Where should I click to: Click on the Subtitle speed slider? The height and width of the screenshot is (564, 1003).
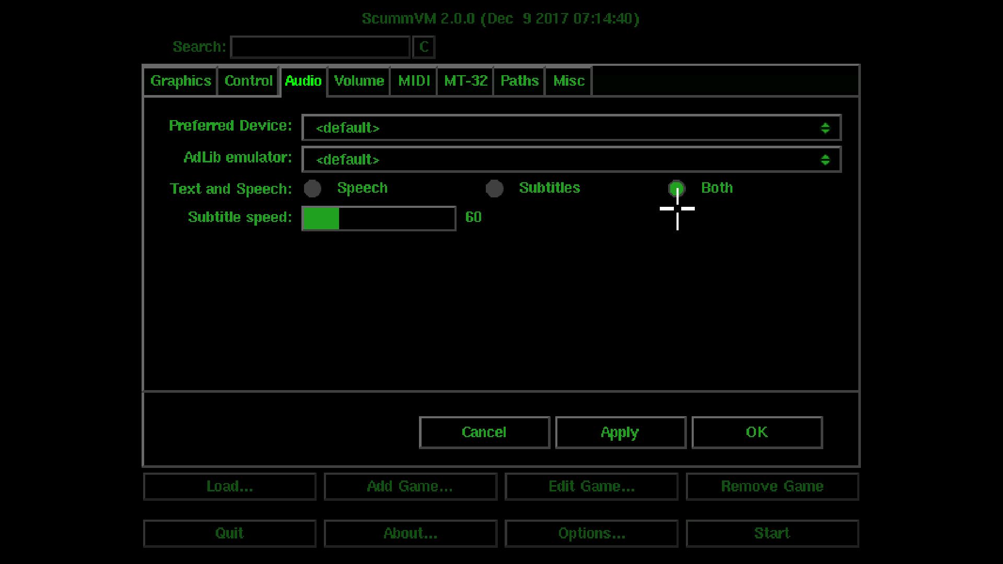tap(379, 218)
